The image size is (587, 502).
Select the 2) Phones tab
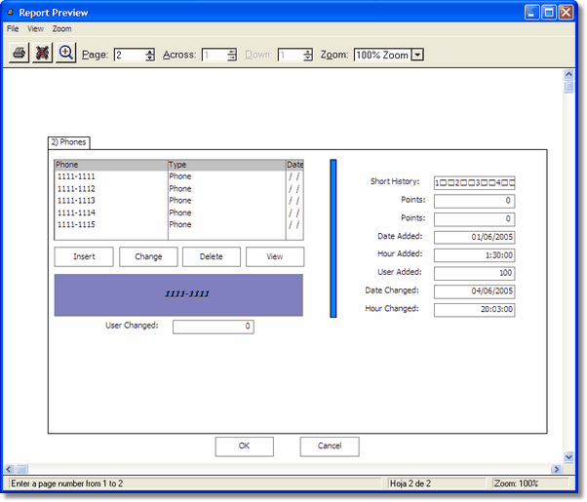pyautogui.click(x=69, y=142)
